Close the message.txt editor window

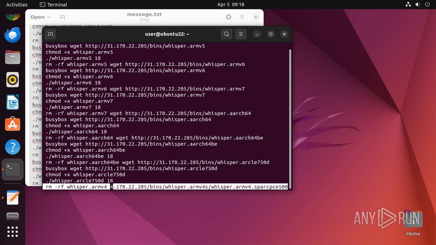(x=256, y=17)
